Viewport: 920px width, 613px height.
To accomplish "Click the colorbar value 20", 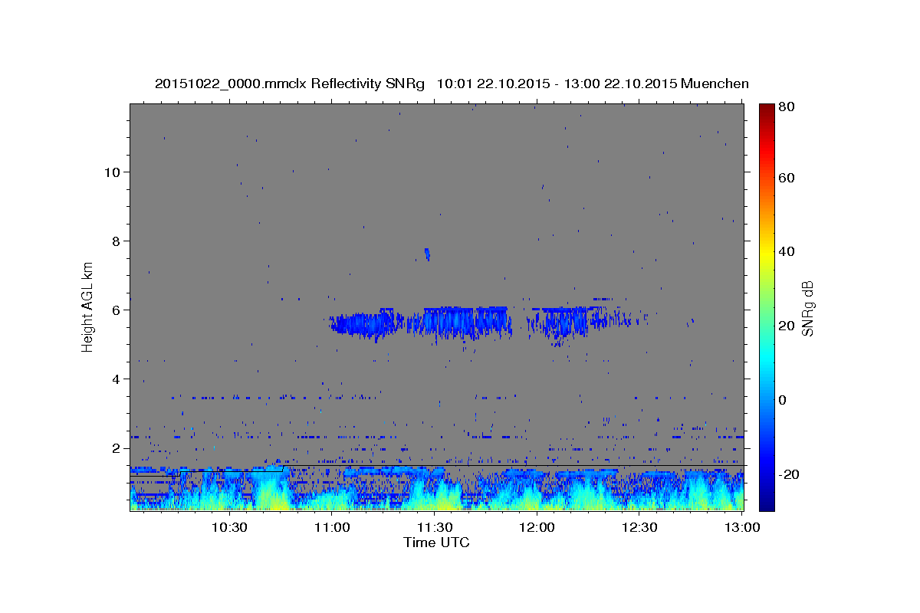I will tap(788, 326).
